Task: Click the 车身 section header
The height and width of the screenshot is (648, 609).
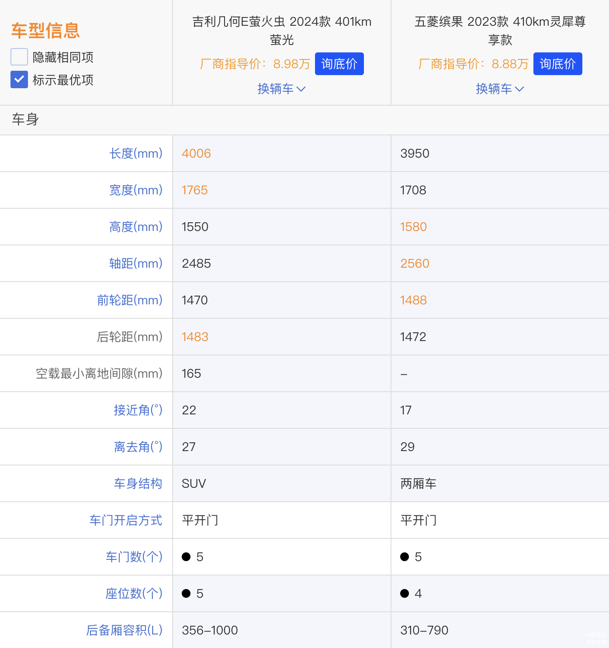Action: pyautogui.click(x=25, y=119)
